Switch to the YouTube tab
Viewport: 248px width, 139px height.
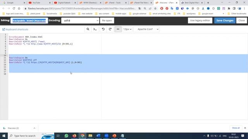click(39, 3)
